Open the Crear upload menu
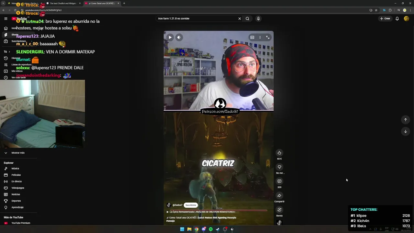 point(385,18)
